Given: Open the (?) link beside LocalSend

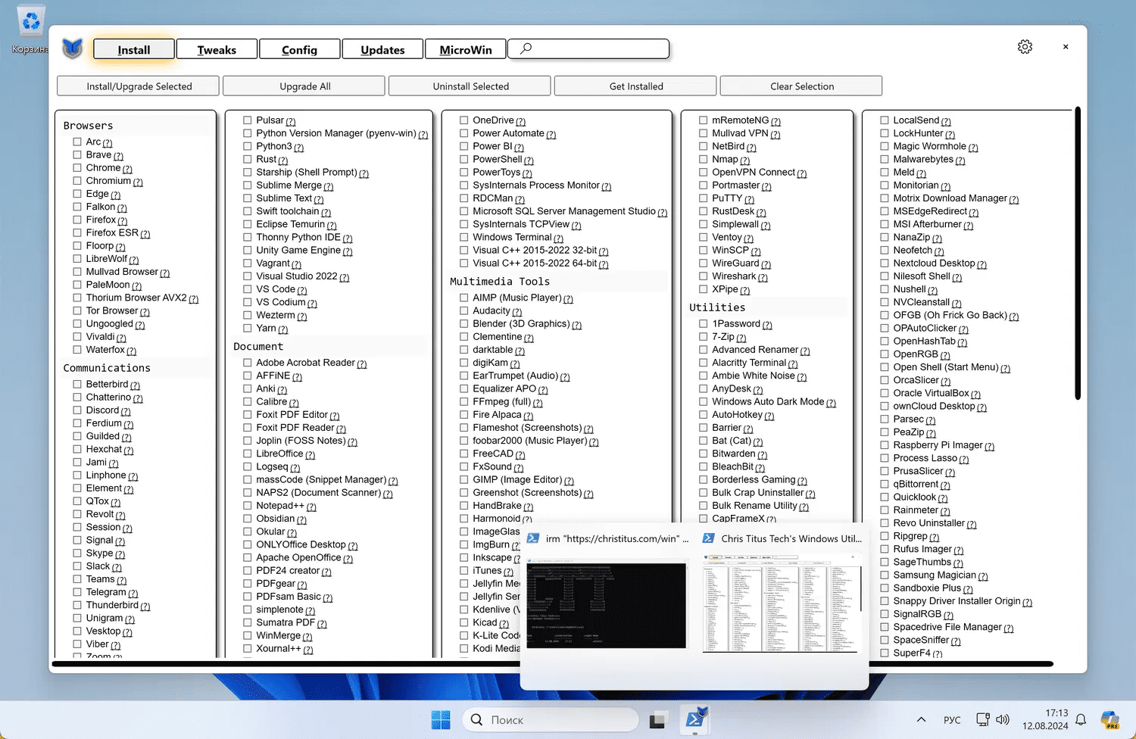Looking at the screenshot, I should 946,121.
